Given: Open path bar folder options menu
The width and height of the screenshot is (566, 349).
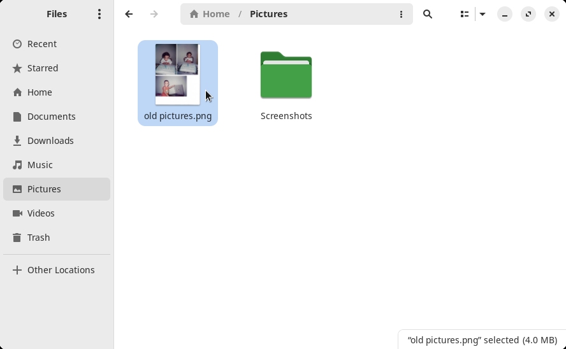Looking at the screenshot, I should point(401,14).
